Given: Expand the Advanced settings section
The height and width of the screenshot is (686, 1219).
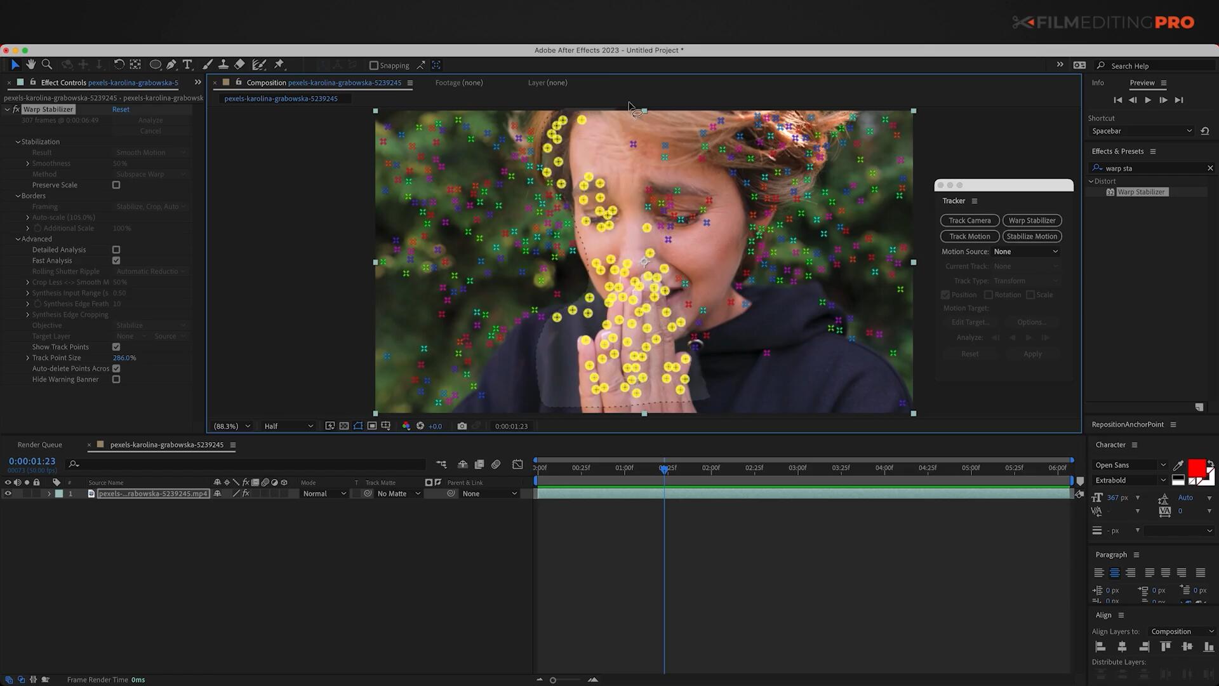Looking at the screenshot, I should (x=19, y=239).
